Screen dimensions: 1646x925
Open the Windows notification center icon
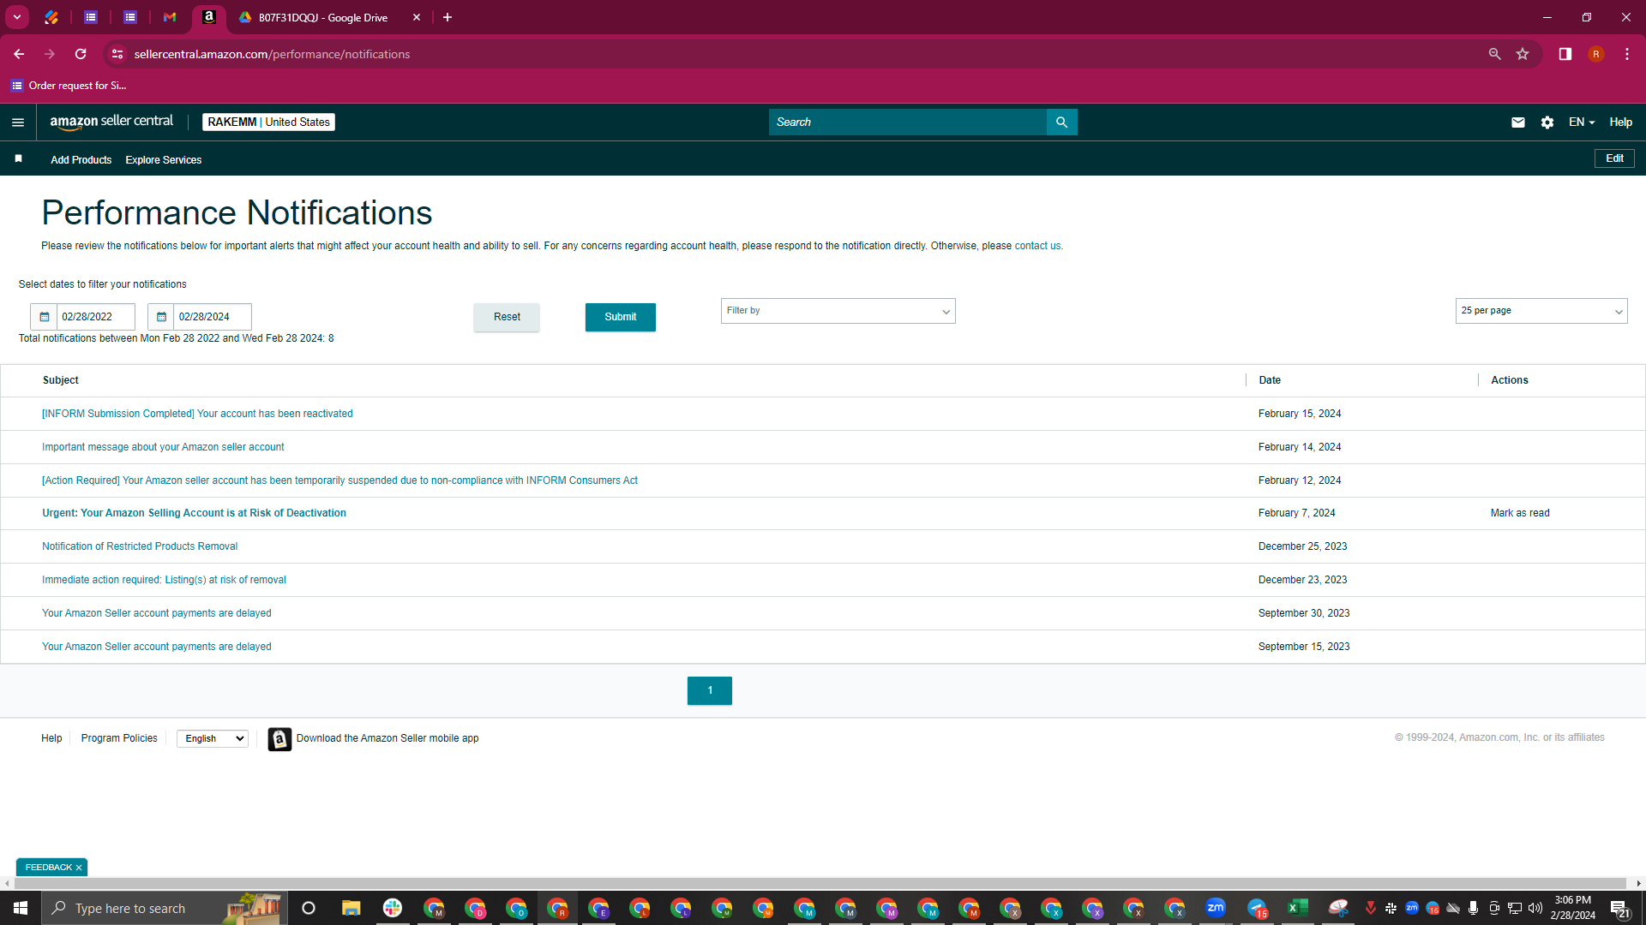pos(1619,908)
